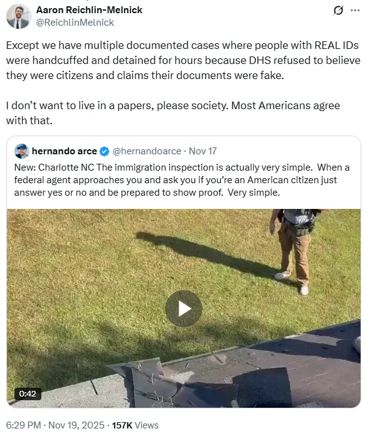The width and height of the screenshot is (370, 436).
Task: Click the 0:42 video duration badge
Action: point(28,394)
